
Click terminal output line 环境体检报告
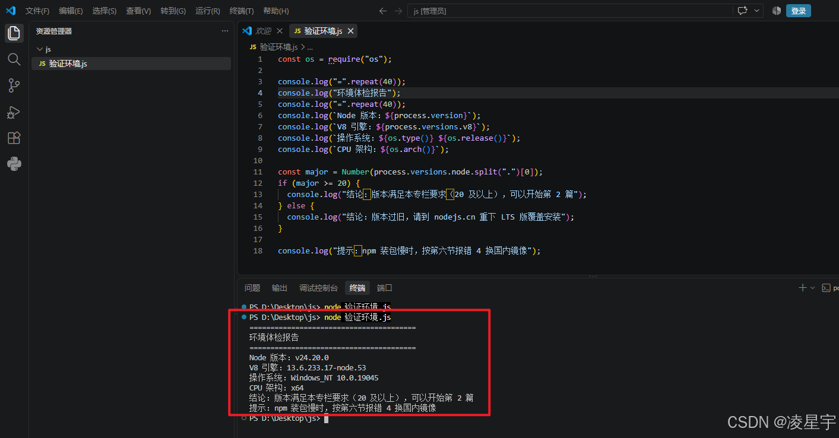274,337
